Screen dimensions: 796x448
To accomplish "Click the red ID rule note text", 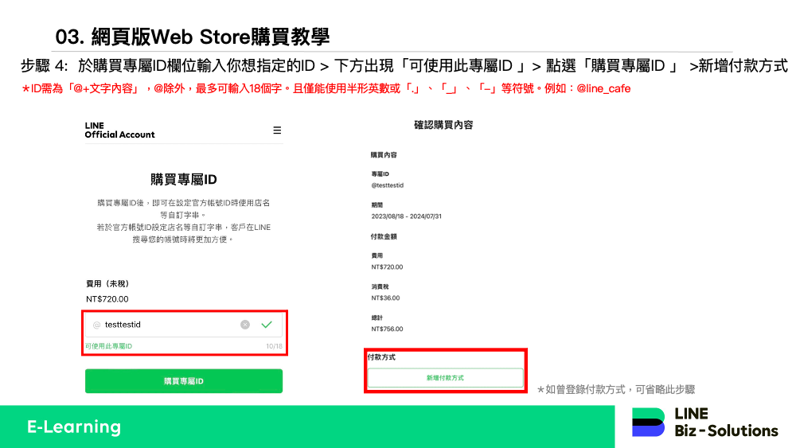I will pos(326,88).
